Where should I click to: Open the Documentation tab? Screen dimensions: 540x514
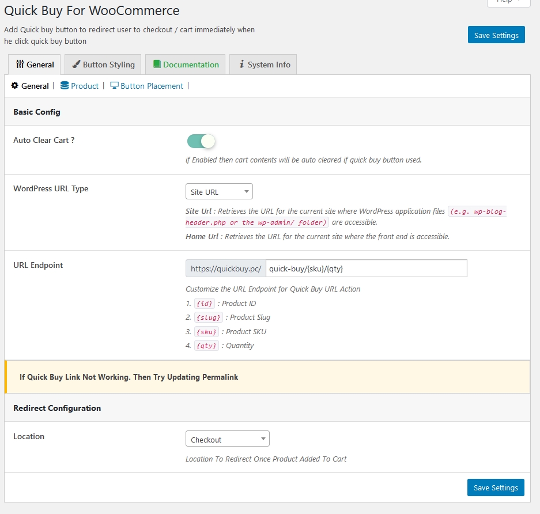coord(185,65)
